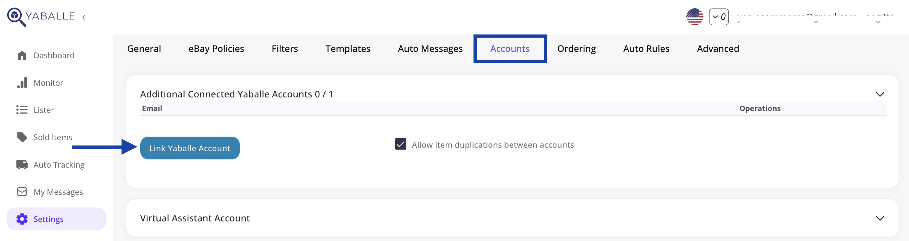Screen dimensions: 909x241
Task: Open Sold Items in the sidebar
Action: point(53,137)
